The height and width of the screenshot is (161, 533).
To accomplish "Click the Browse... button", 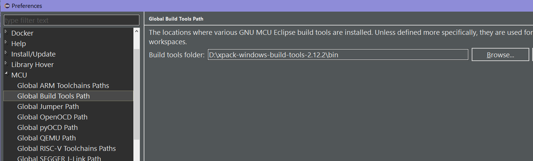I will 500,55.
